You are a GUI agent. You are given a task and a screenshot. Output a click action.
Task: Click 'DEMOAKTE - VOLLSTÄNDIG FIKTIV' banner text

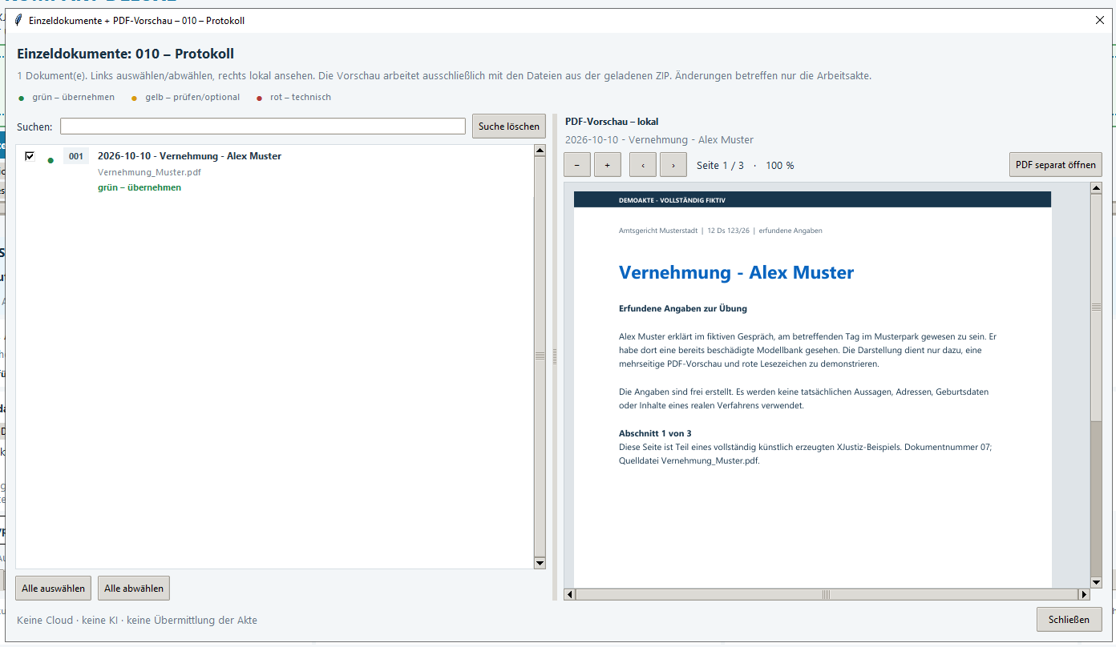pyautogui.click(x=672, y=200)
